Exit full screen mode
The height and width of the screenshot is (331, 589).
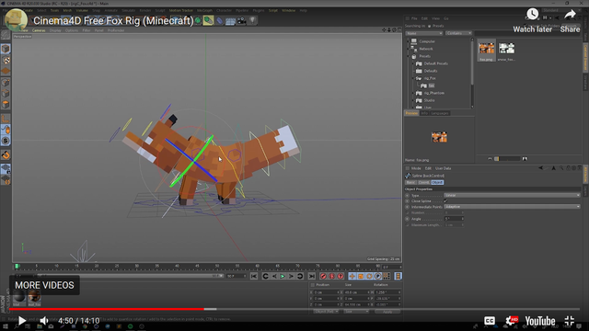coord(570,321)
